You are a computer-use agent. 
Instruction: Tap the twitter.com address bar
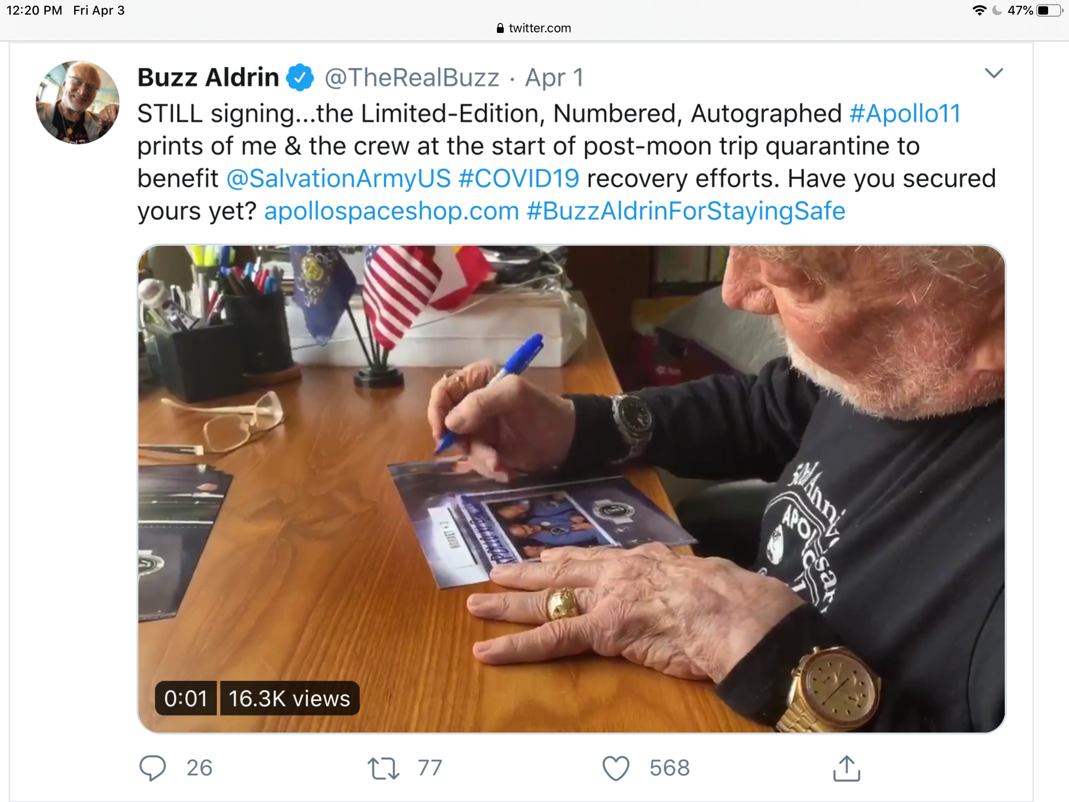(x=540, y=28)
